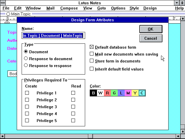Pick the red color swatch
This screenshot has height=139, width=185.
pyautogui.click(x=107, y=93)
